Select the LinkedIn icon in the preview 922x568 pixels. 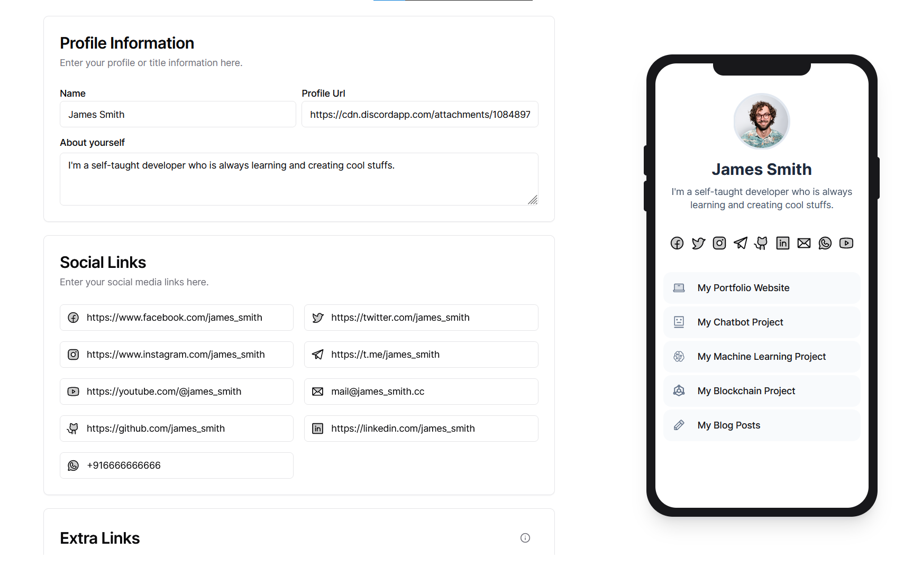coord(783,243)
